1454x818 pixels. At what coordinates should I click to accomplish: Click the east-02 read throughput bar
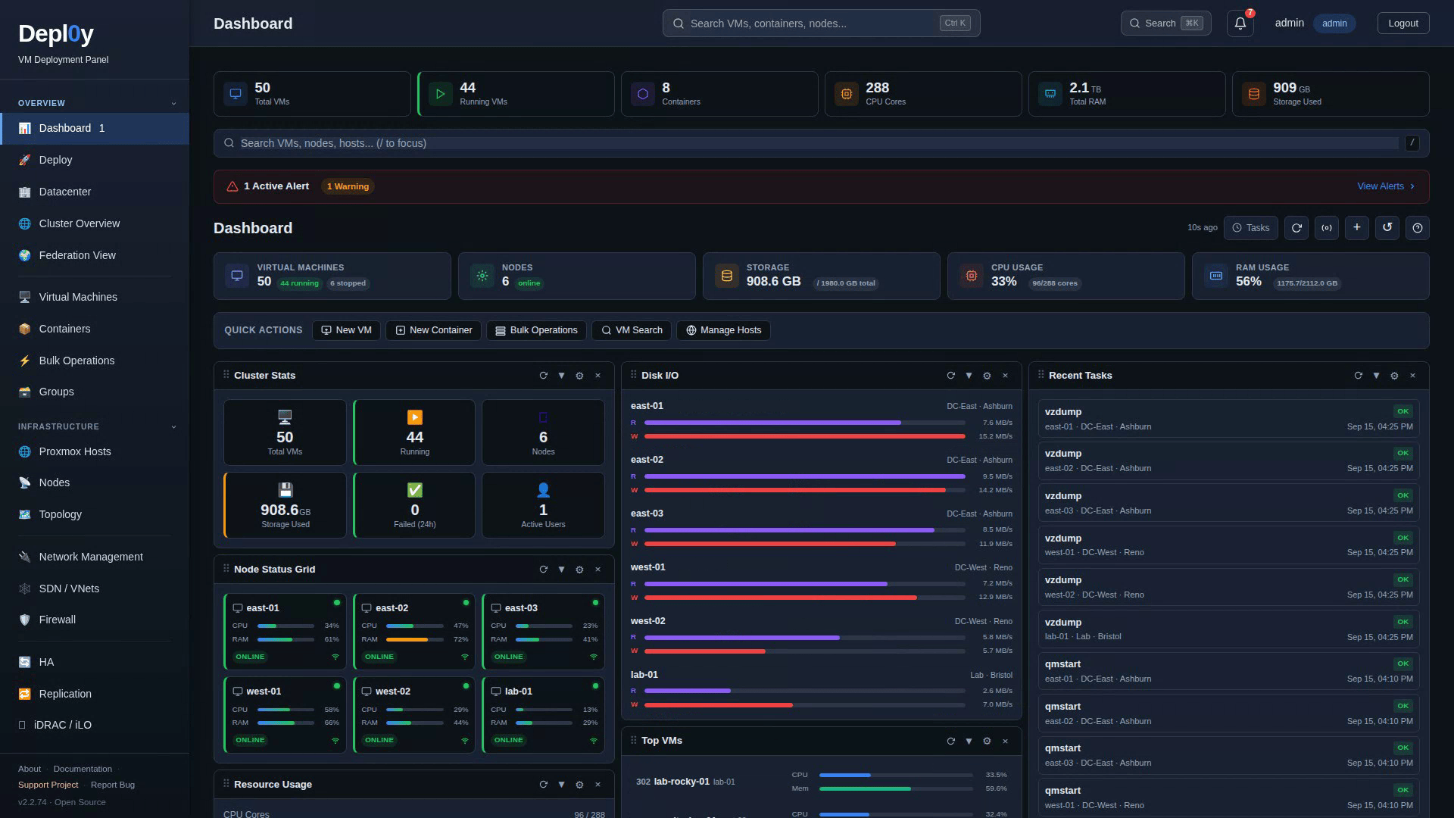point(804,476)
